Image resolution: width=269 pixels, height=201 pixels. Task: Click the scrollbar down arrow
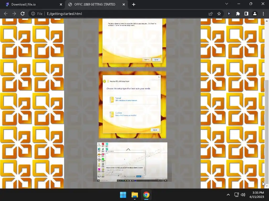point(266,186)
